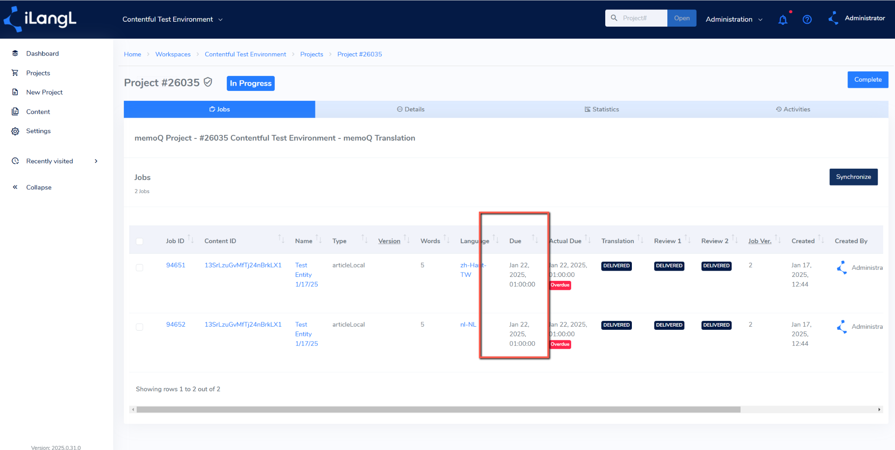Sort by Words column arrows
Viewport: 895px width, 450px height.
tap(446, 239)
